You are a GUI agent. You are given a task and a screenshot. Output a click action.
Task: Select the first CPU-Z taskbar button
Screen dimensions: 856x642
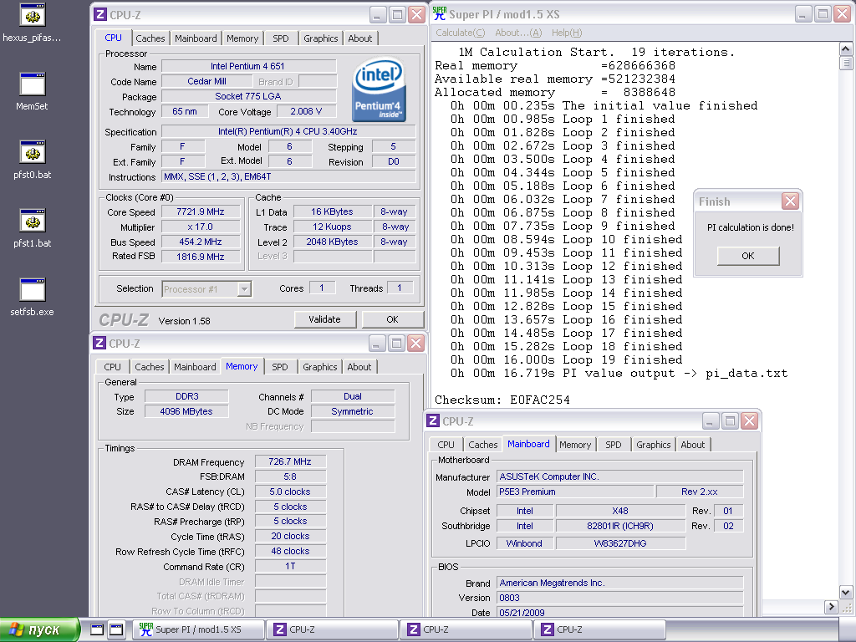[x=332, y=629]
